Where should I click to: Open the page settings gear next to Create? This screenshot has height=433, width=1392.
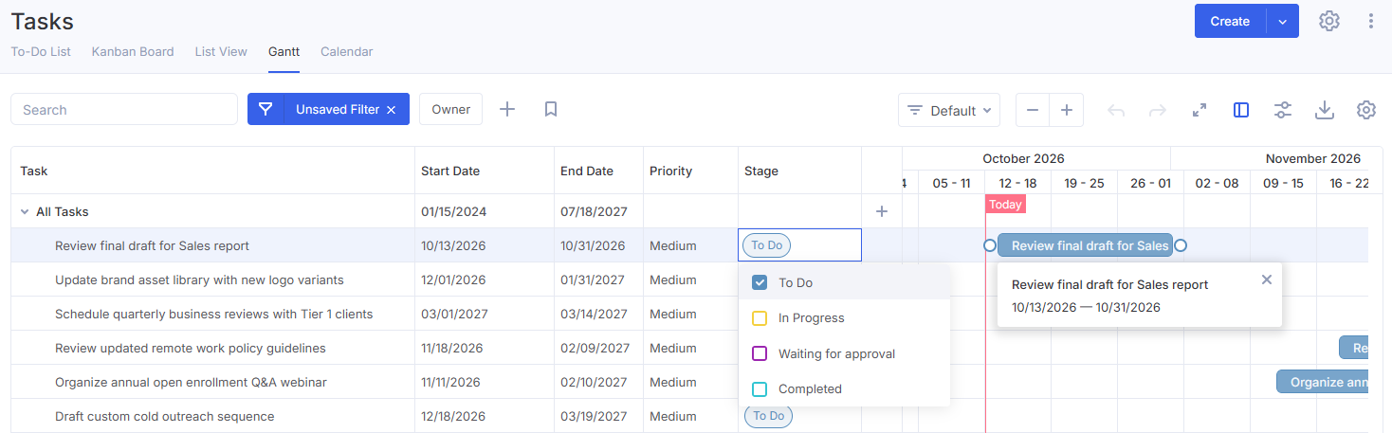tap(1329, 21)
